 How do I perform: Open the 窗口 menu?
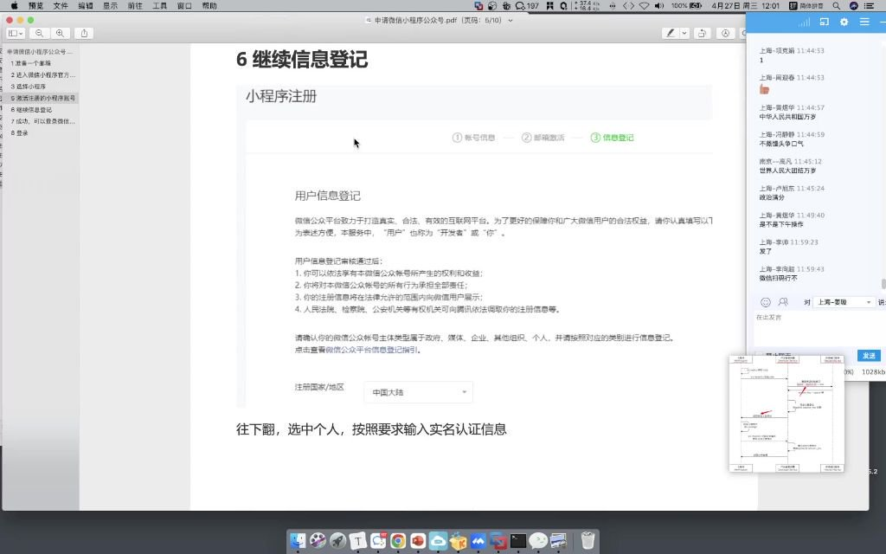[185, 6]
